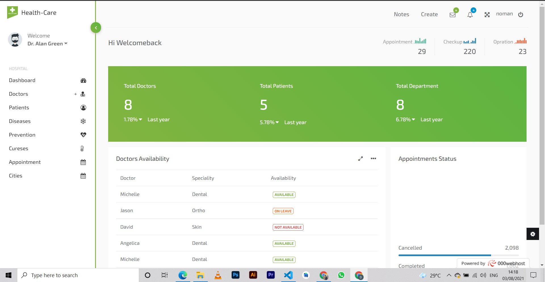Open the Doctors Availability three-dots menu
The image size is (545, 282).
(373, 159)
